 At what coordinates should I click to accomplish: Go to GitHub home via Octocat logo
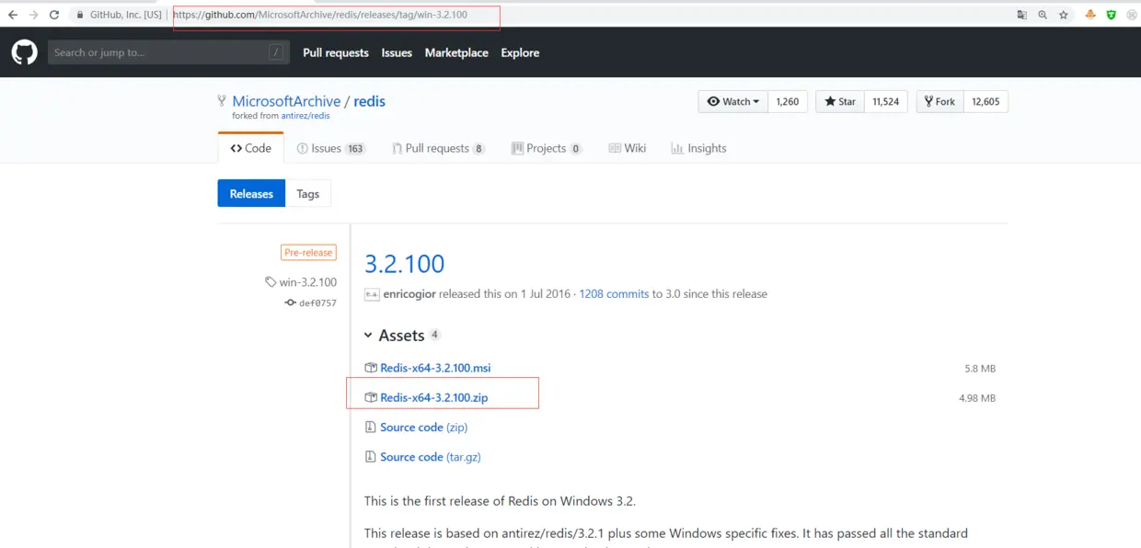pyautogui.click(x=25, y=52)
